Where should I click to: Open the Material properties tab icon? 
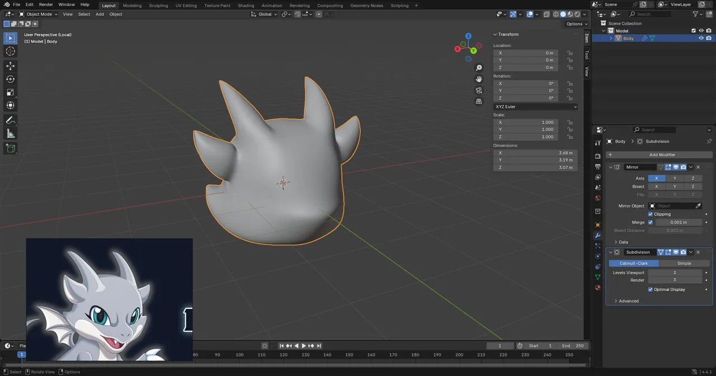[597, 288]
